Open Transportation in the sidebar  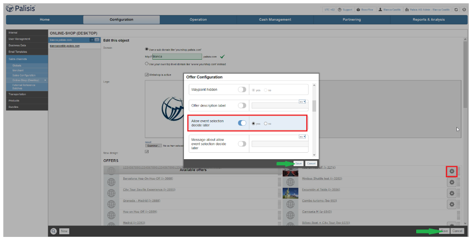click(27, 94)
